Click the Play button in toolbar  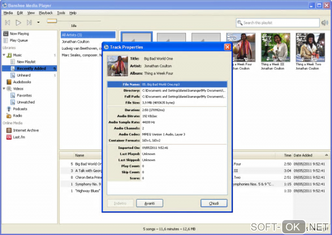19,22
